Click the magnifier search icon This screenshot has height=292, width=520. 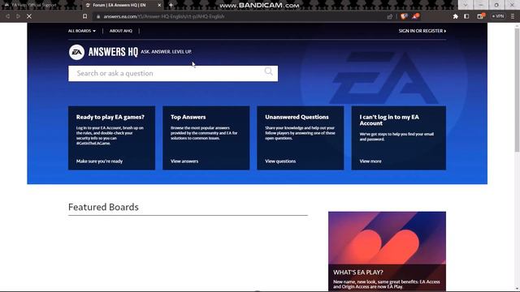[269, 71]
